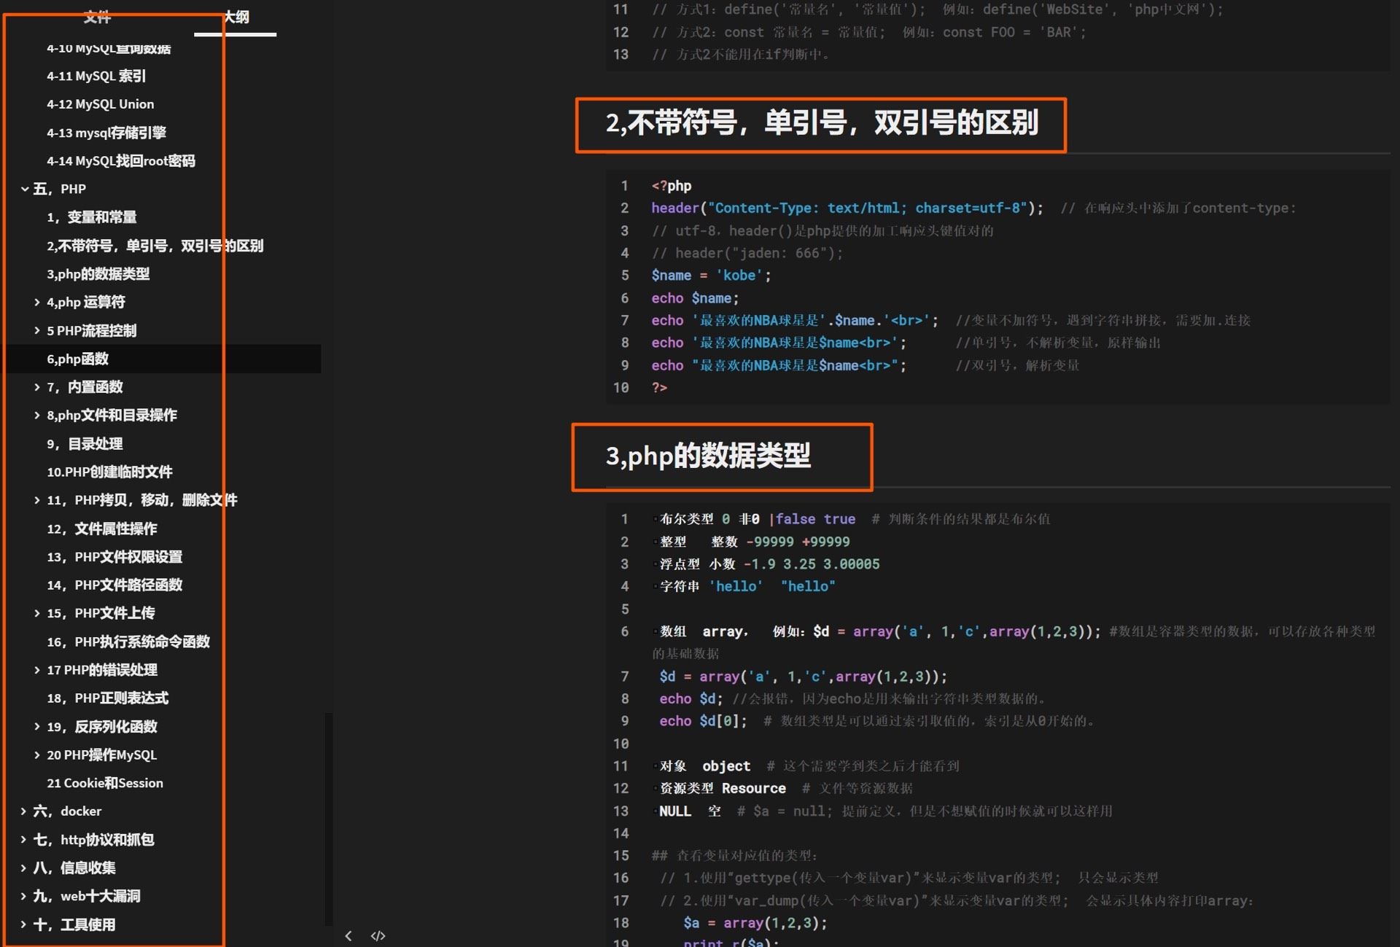This screenshot has width=1400, height=947.
Task: Expand the 4,php 运算符 outline item
Action: (37, 302)
